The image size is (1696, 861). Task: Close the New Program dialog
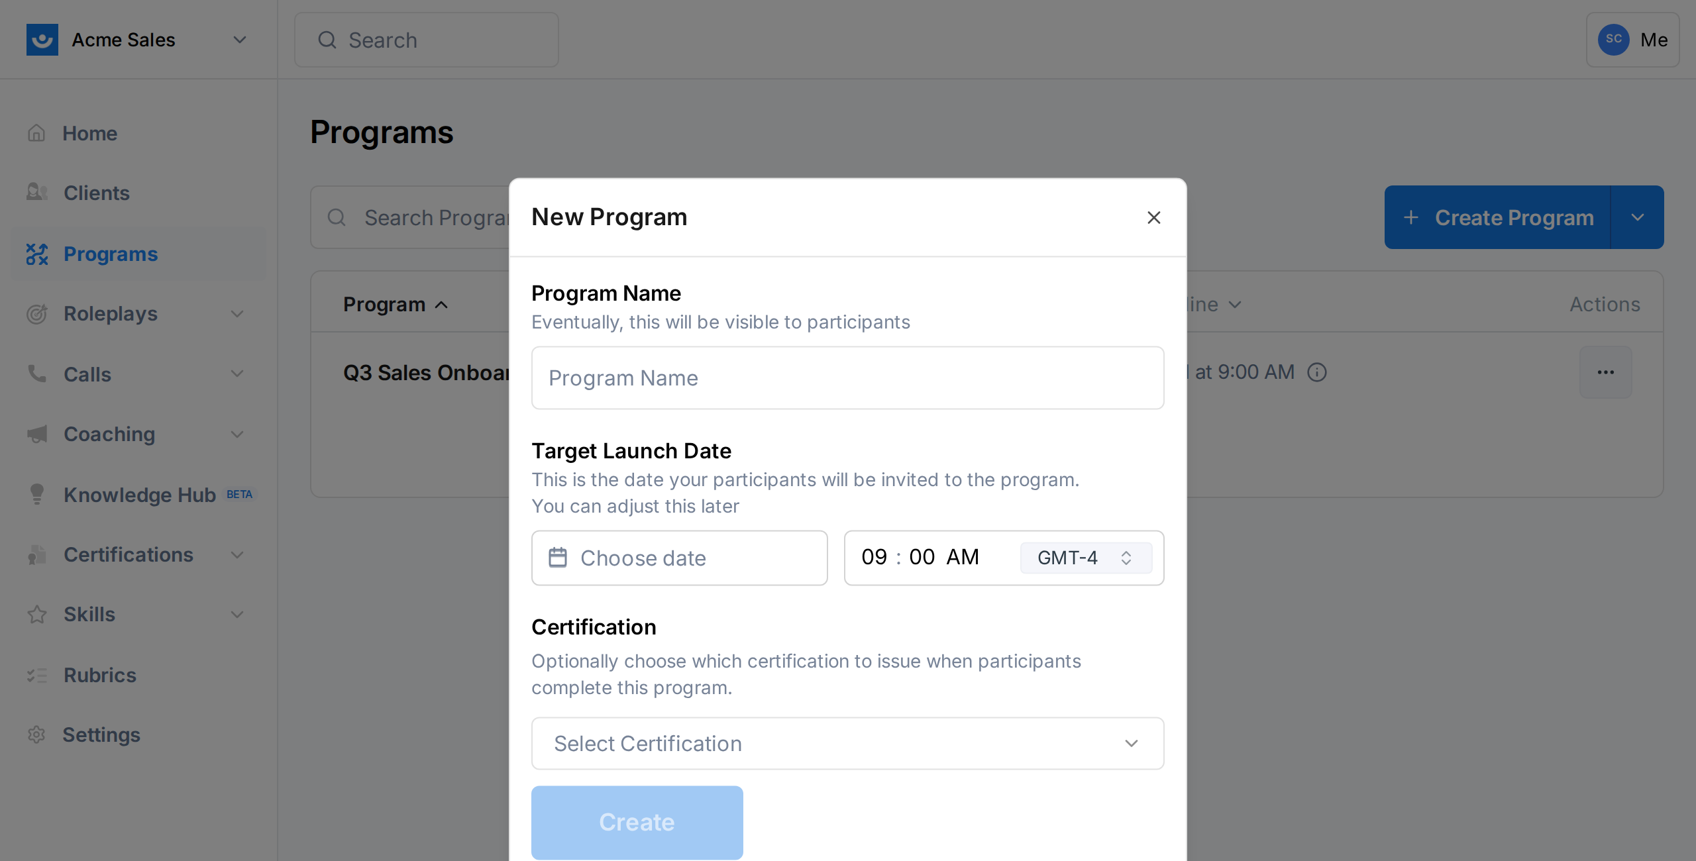point(1154,217)
